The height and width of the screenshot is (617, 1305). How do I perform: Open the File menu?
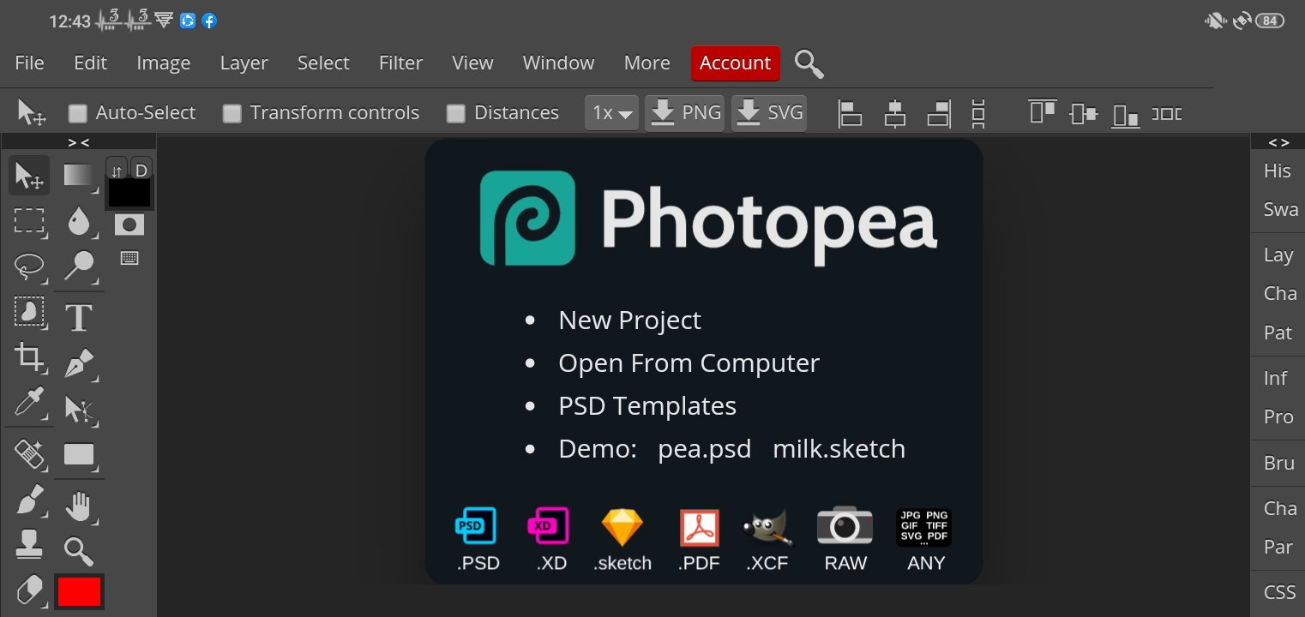pyautogui.click(x=29, y=63)
